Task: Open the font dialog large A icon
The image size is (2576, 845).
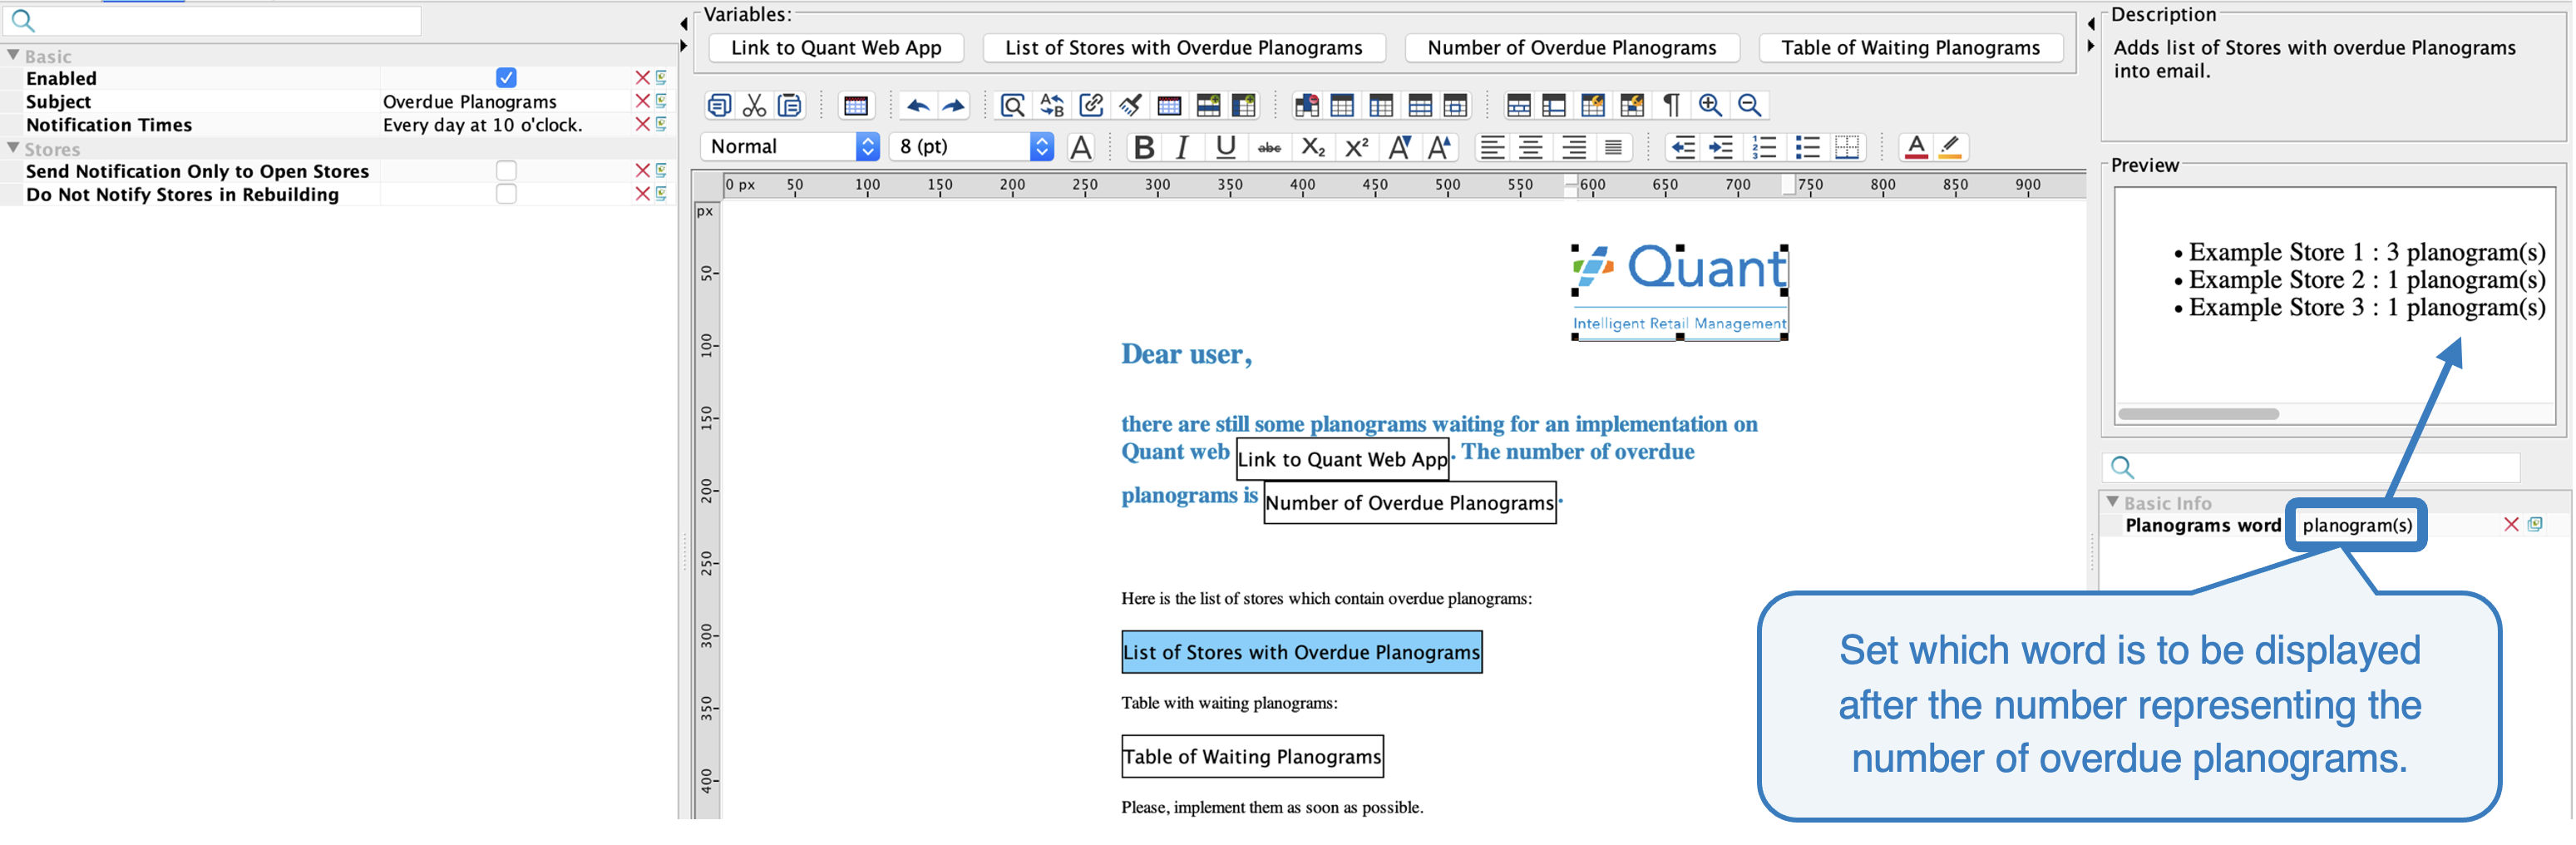Action: [1081, 147]
